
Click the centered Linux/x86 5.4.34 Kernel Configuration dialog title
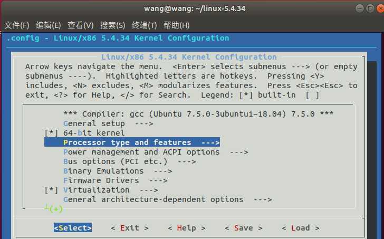tap(189, 57)
